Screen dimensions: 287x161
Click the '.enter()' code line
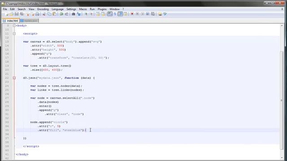(45, 106)
